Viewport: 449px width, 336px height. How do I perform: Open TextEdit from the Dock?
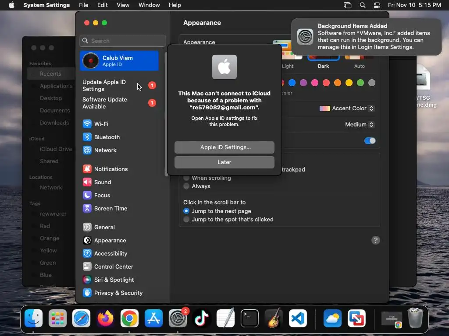coord(226,318)
